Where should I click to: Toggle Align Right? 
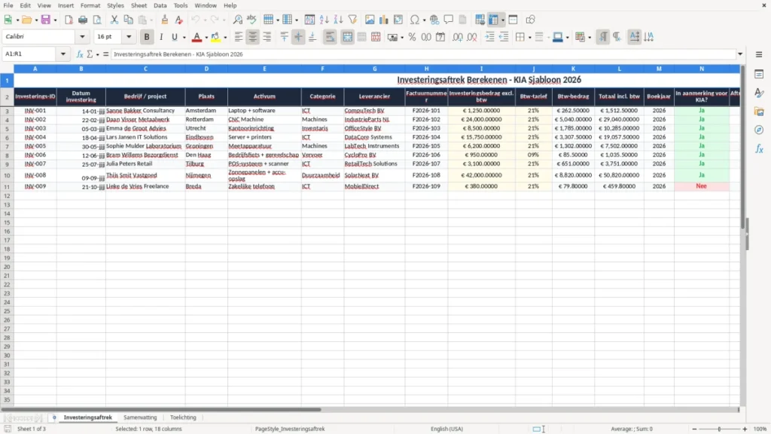(267, 37)
